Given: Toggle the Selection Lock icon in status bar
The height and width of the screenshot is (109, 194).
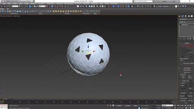Looking at the screenshot, I should 110,106.
